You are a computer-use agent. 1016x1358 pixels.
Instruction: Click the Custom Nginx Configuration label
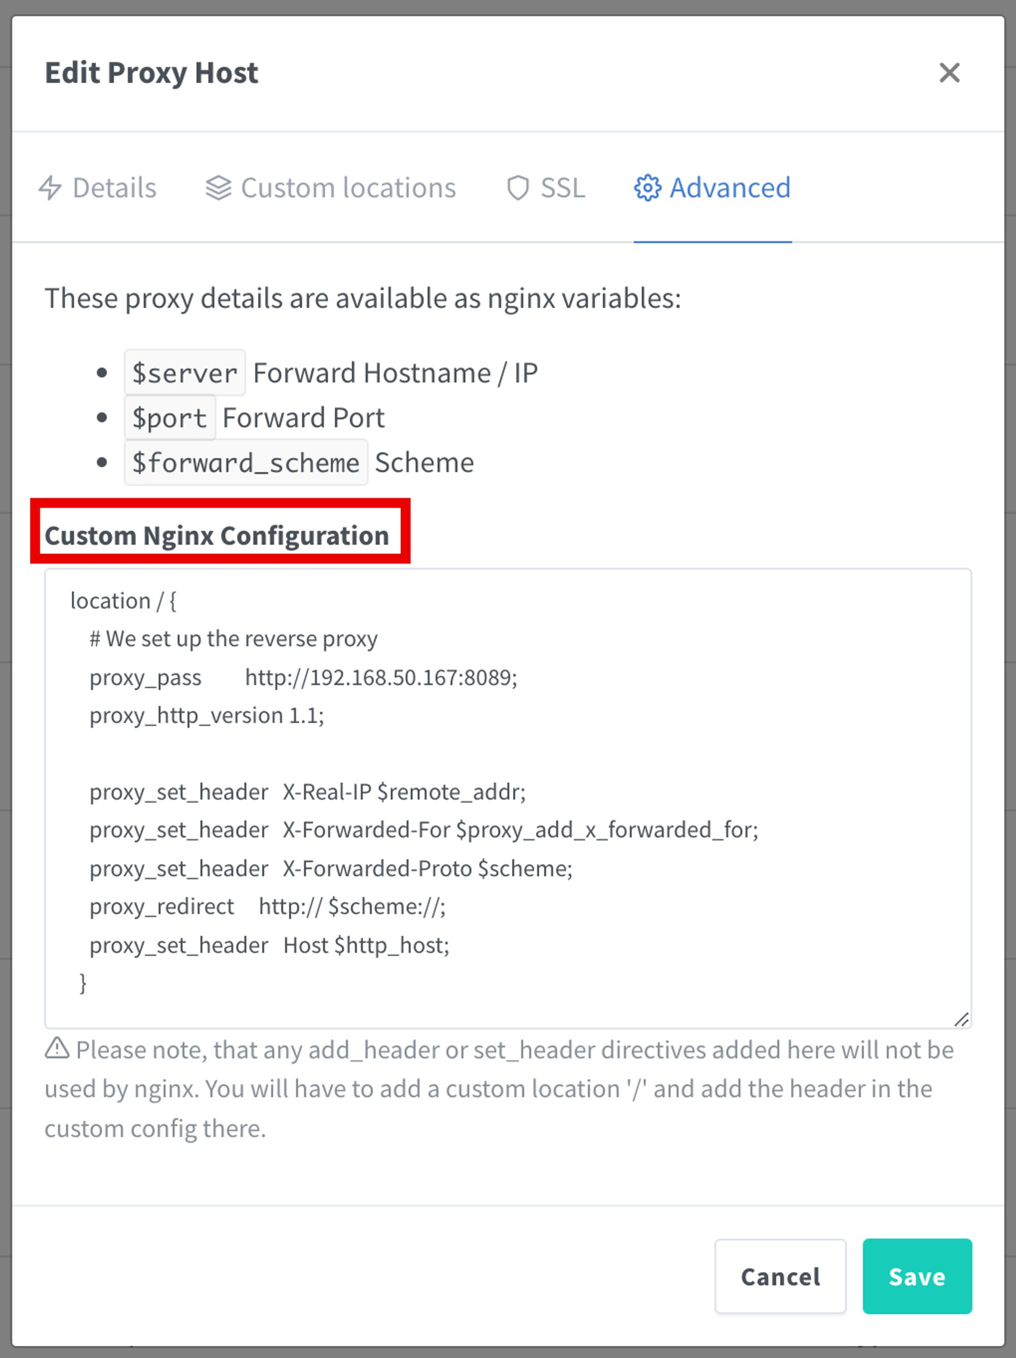click(x=217, y=536)
